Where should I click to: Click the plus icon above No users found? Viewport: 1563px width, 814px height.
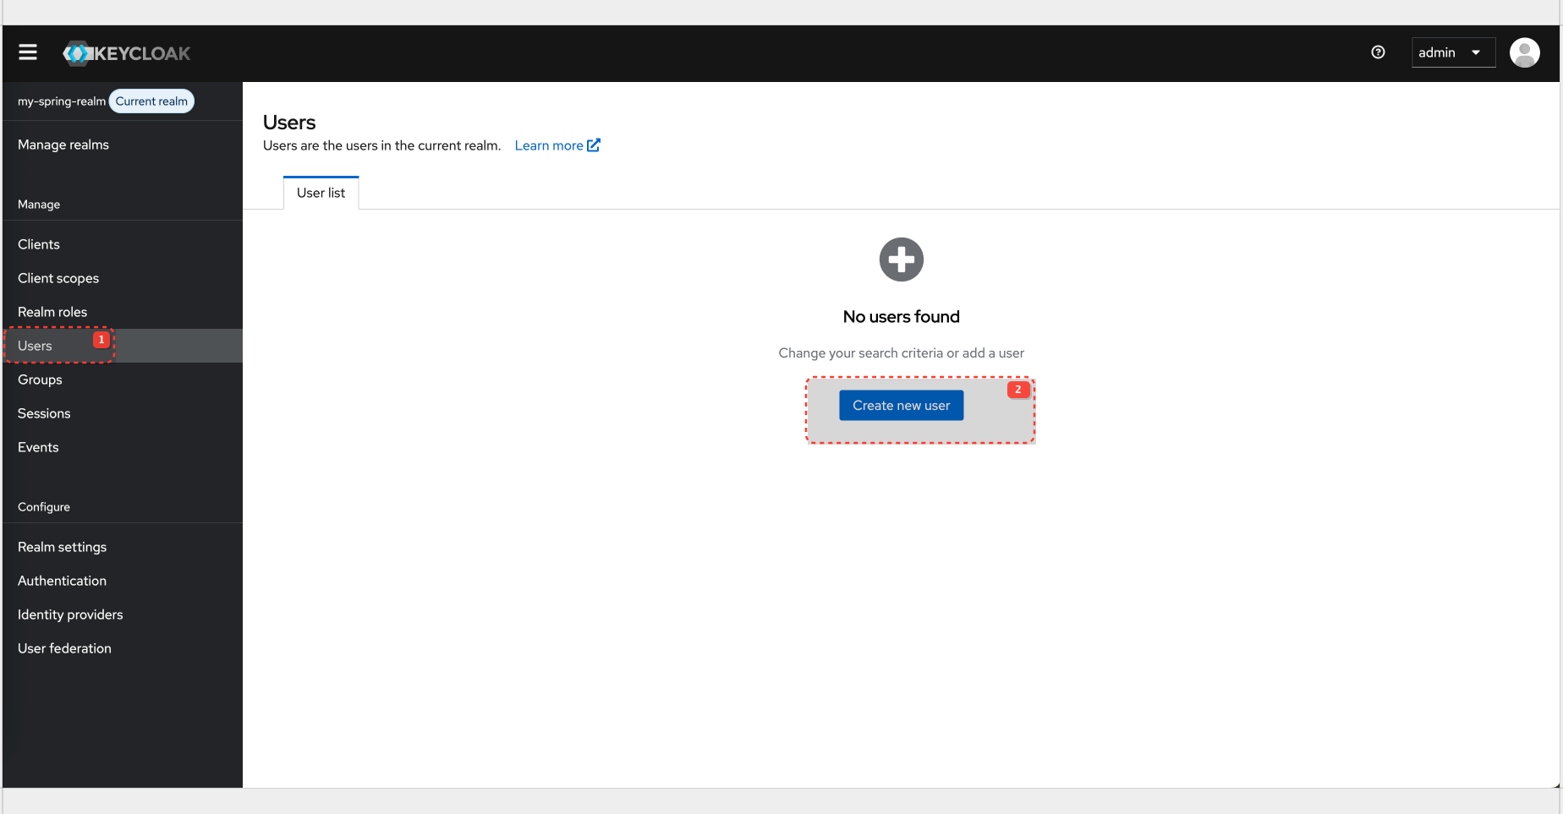[901, 259]
